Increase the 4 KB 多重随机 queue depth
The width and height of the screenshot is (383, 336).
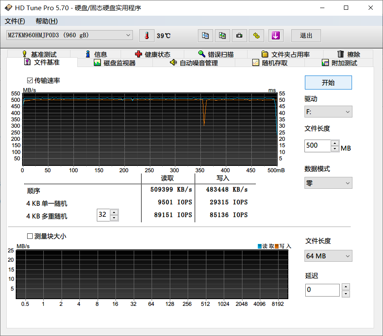tap(114, 212)
